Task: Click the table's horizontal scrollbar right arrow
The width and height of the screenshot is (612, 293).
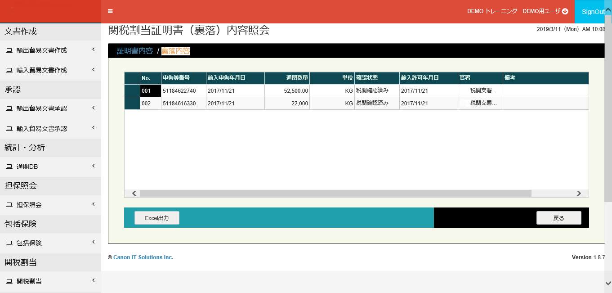Action: pyautogui.click(x=579, y=193)
